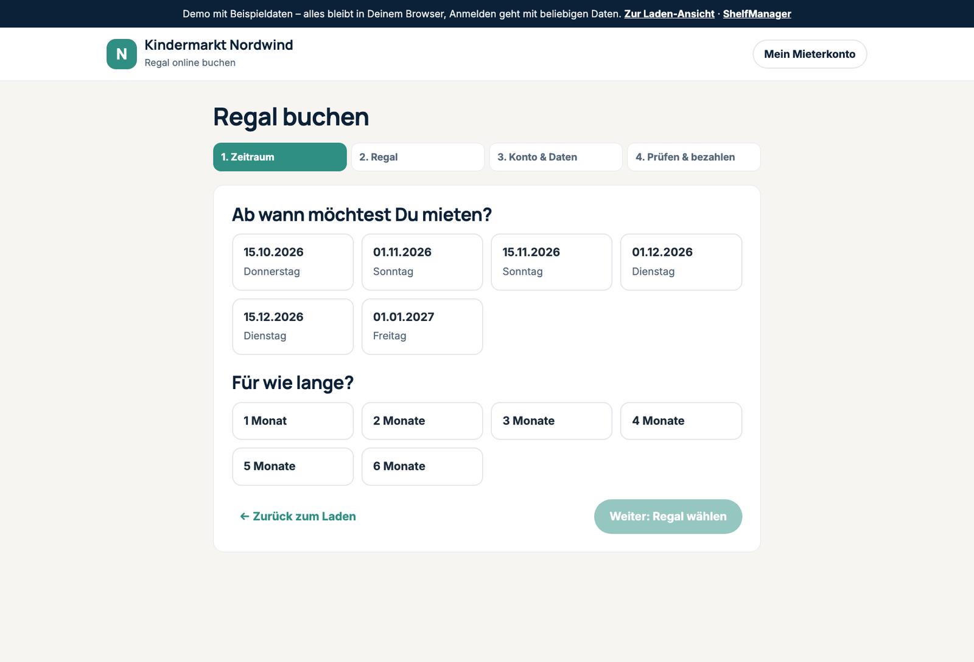974x662 pixels.
Task: Follow the Zur Laden-Ansicht link
Action: [x=669, y=14]
